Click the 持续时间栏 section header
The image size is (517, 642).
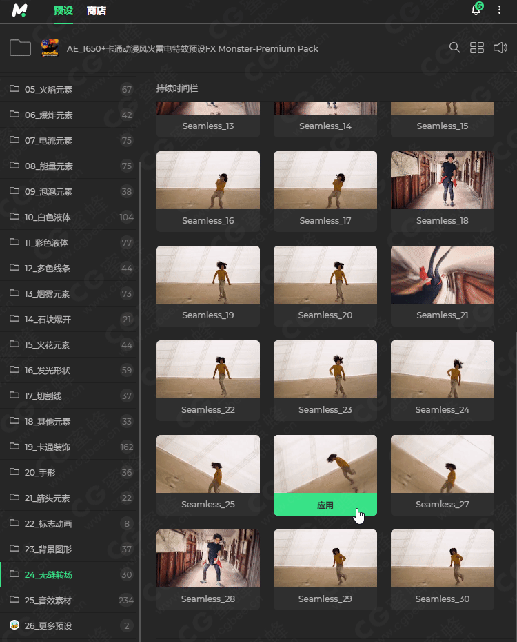(177, 88)
